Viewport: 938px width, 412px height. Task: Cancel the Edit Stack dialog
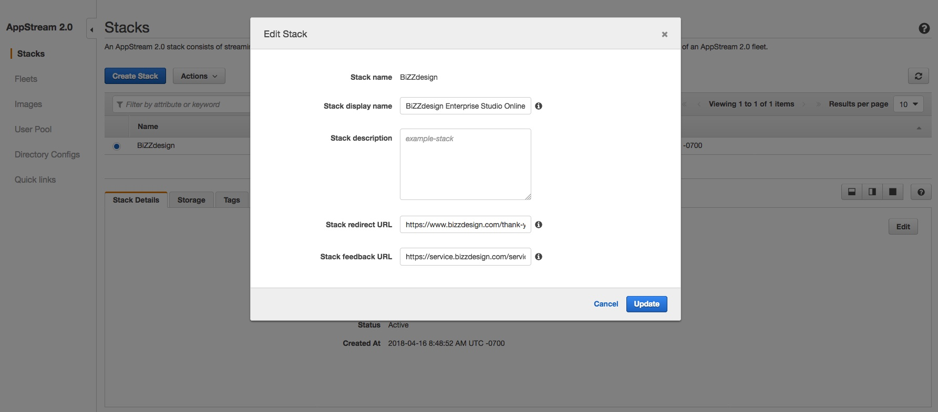click(606, 304)
